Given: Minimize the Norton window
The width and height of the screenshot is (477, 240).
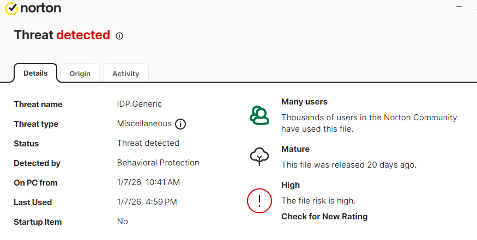Looking at the screenshot, I should tap(458, 7).
